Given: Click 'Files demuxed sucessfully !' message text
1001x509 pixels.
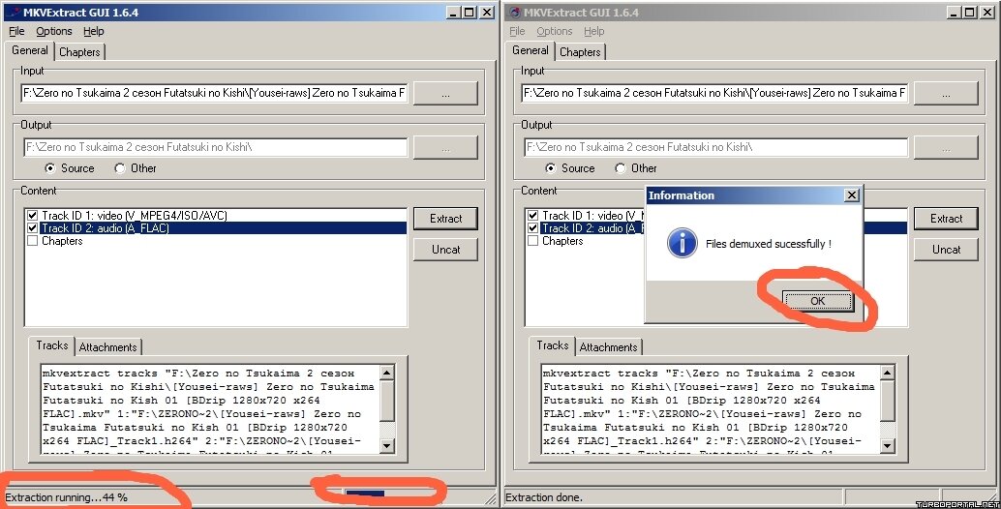Looking at the screenshot, I should [x=769, y=244].
